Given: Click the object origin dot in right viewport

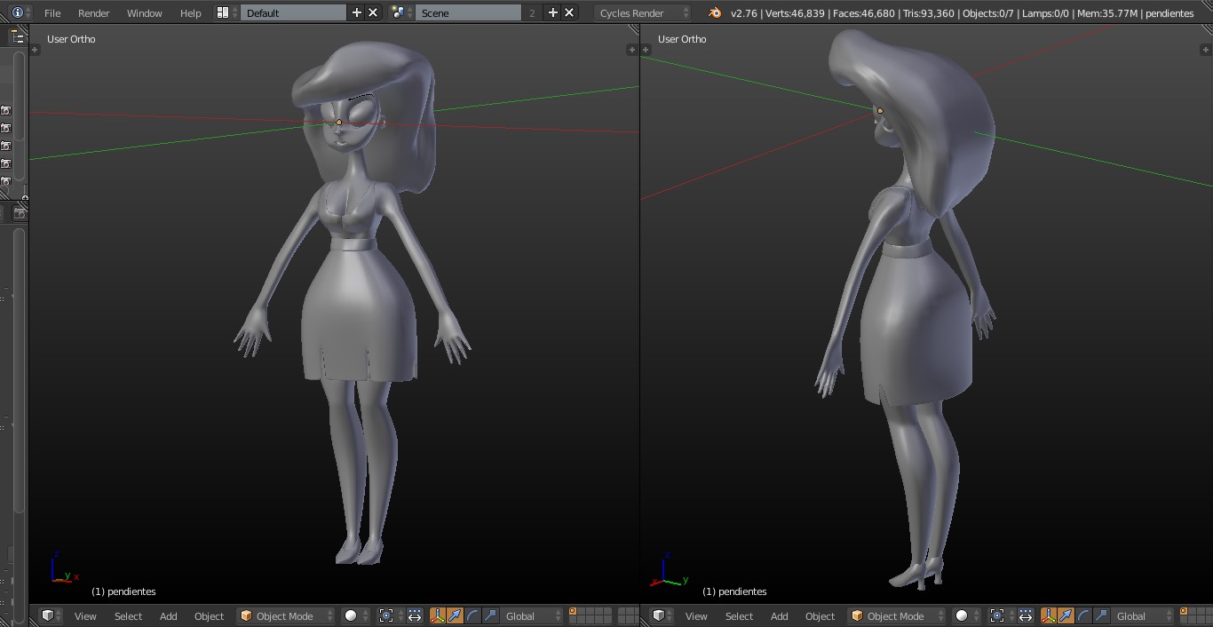Looking at the screenshot, I should coord(880,111).
